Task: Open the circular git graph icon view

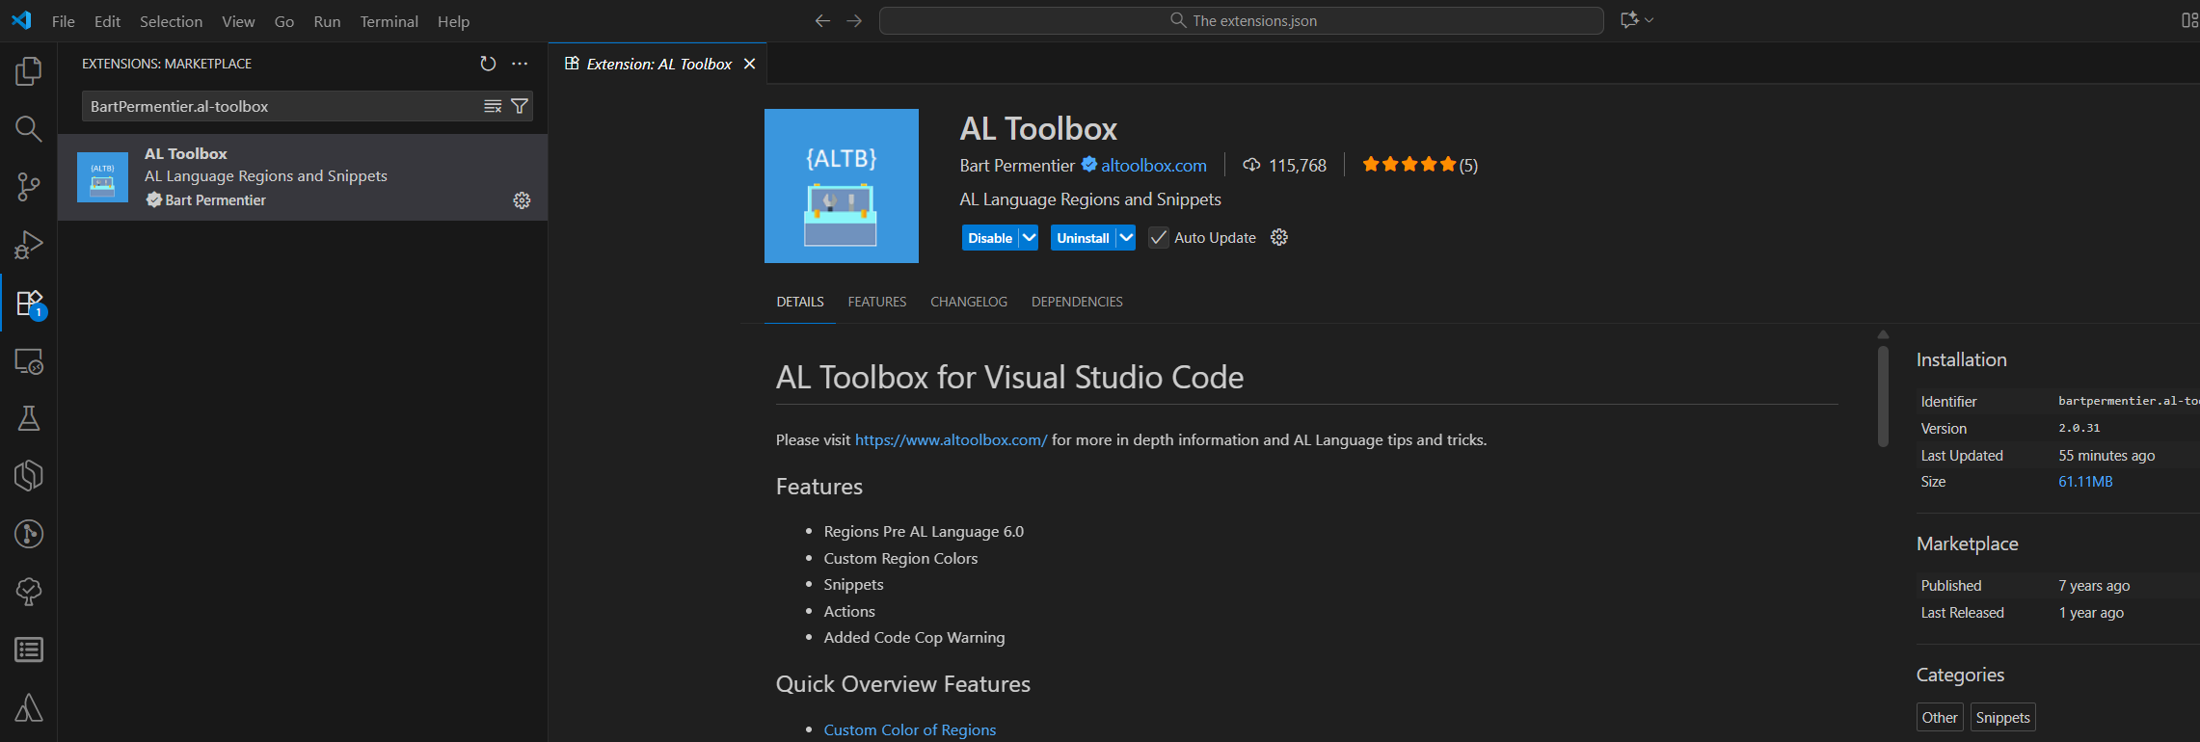Action: [29, 534]
